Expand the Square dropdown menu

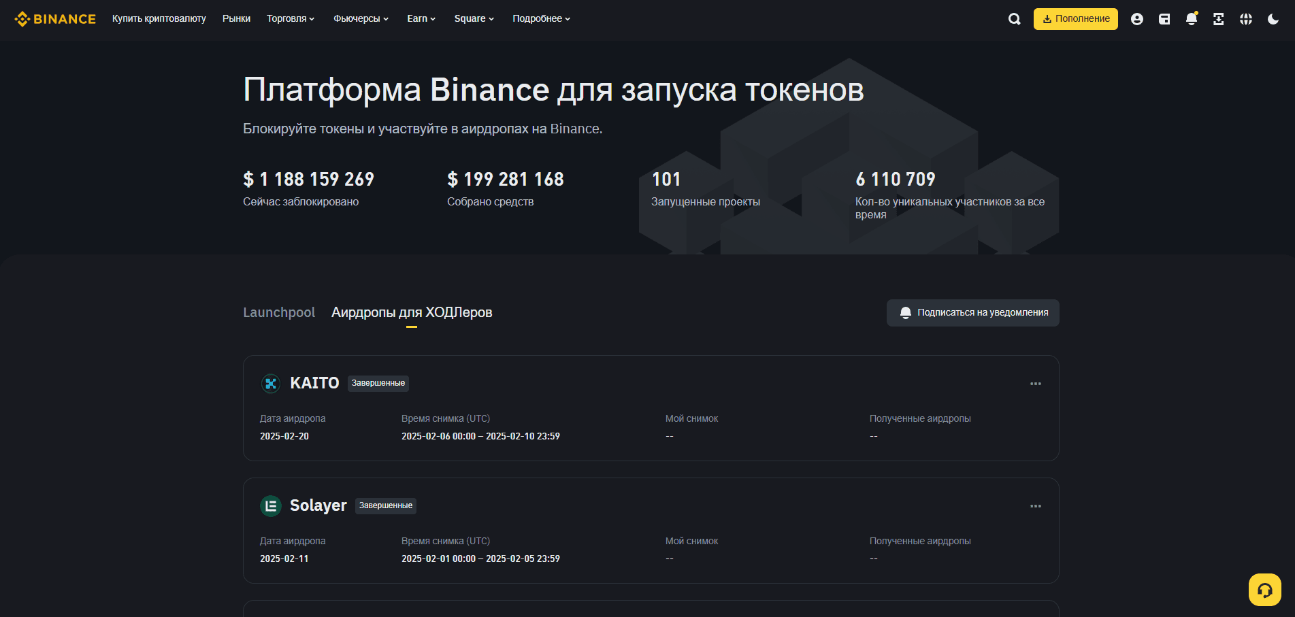[x=474, y=19]
